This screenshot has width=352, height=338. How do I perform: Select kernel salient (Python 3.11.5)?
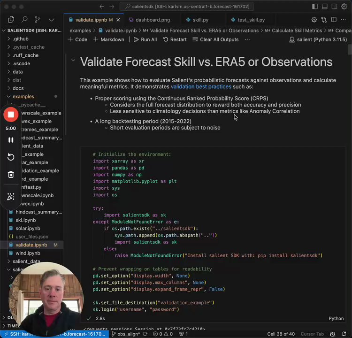(x=318, y=39)
